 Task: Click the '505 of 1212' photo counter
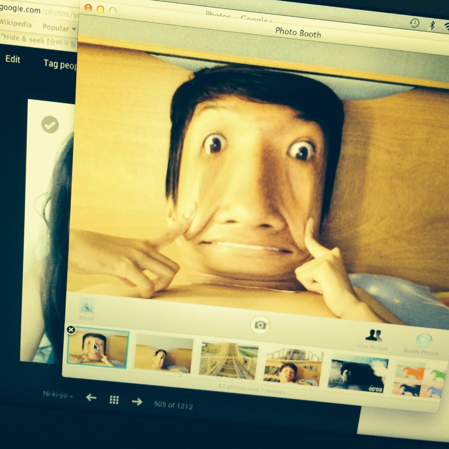click(x=173, y=405)
